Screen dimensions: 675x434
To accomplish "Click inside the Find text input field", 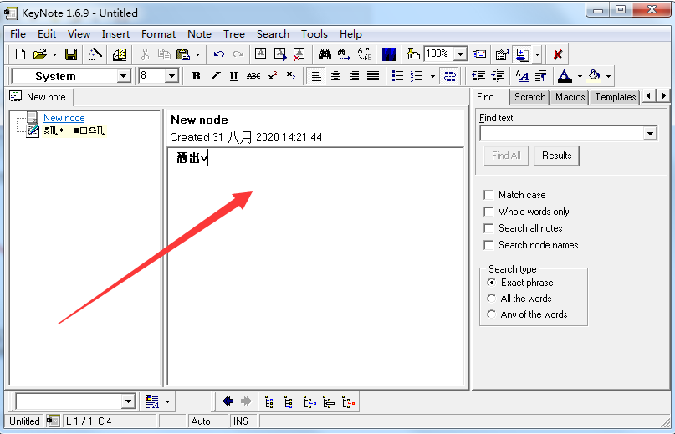I will coord(562,134).
